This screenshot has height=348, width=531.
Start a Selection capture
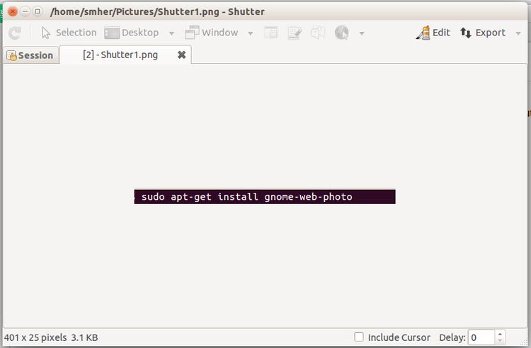[x=69, y=33]
